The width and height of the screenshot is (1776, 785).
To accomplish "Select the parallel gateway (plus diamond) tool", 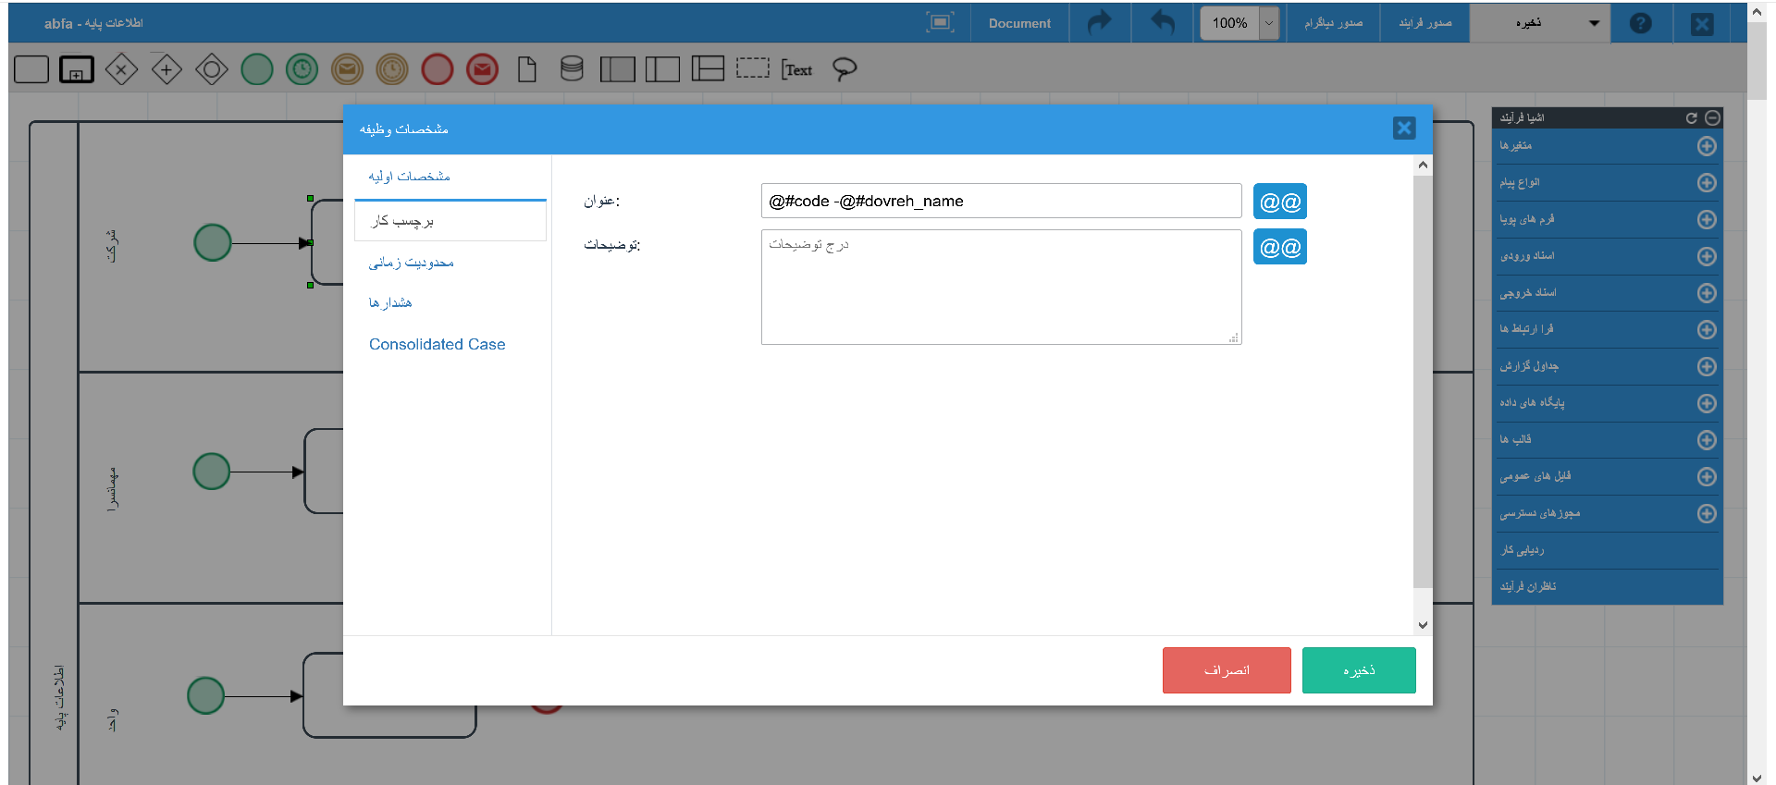I will 166,69.
